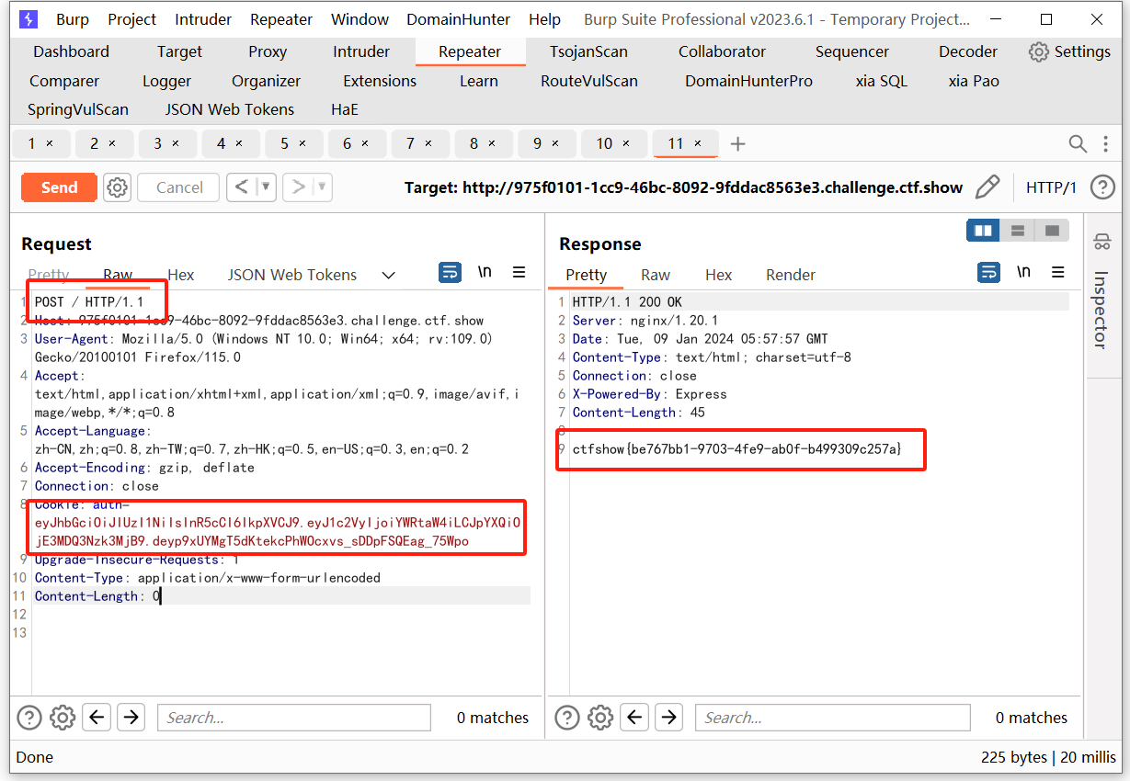
Task: Go back in request history arrow
Action: coord(242,187)
